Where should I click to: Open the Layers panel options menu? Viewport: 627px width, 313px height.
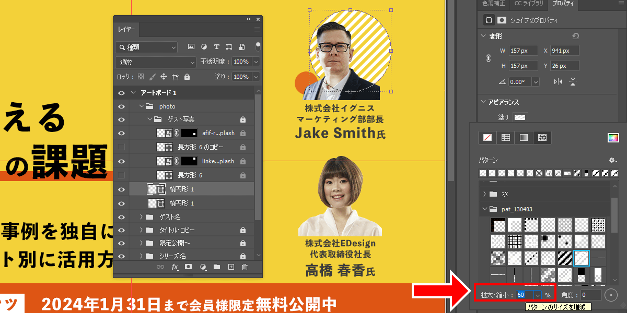coord(257,30)
